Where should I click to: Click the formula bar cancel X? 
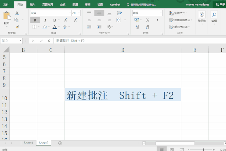tap(33, 41)
